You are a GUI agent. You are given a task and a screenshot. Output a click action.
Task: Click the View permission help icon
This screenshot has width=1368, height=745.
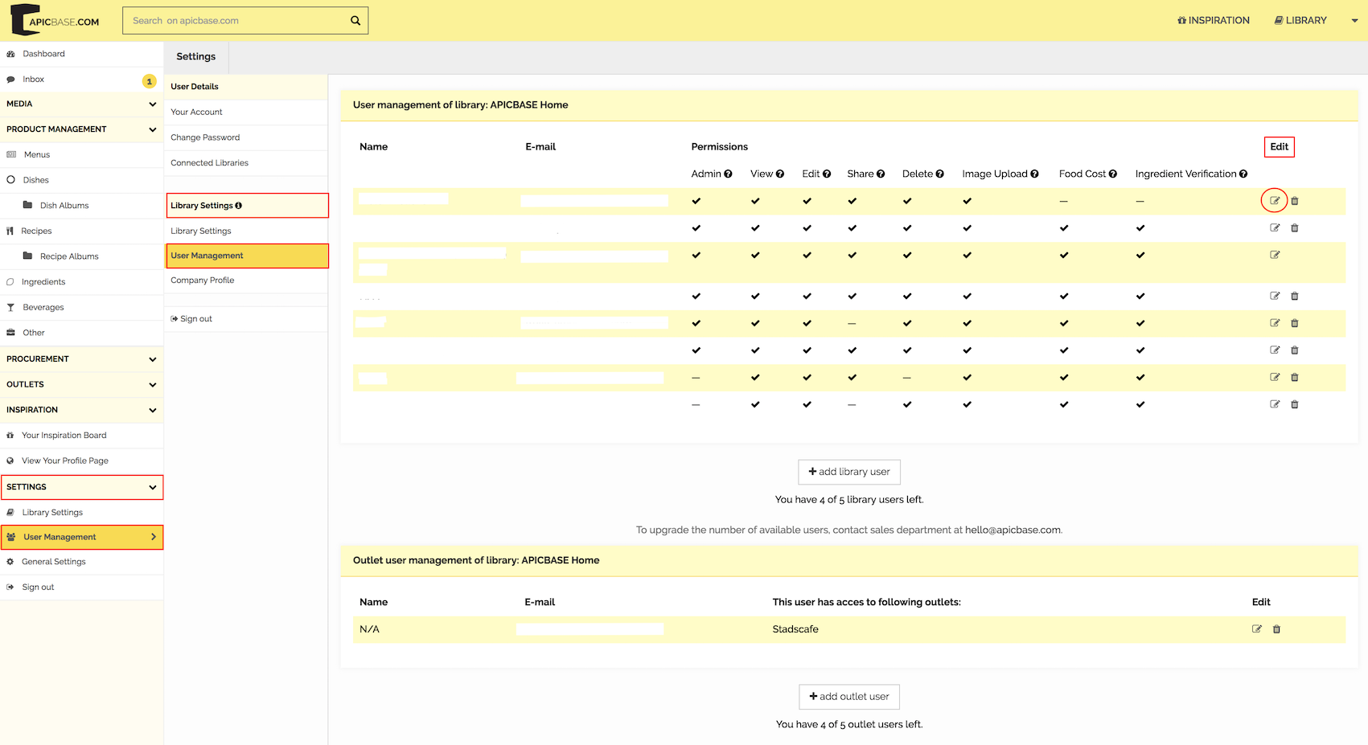tap(780, 174)
